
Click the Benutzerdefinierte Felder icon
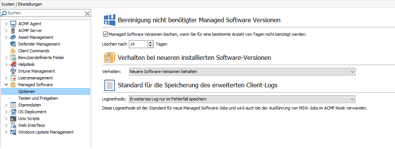tap(13, 58)
